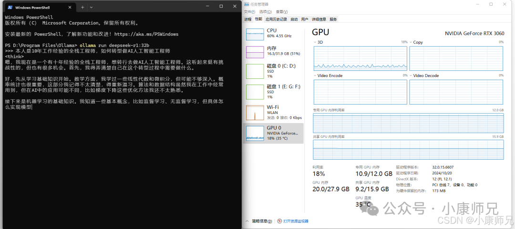The width and height of the screenshot is (515, 229).
Task: Switch to the 性能 tab
Action: pos(258,19)
